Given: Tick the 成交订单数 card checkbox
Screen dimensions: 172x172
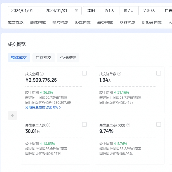Looking at the screenshot, I should 159,73.
